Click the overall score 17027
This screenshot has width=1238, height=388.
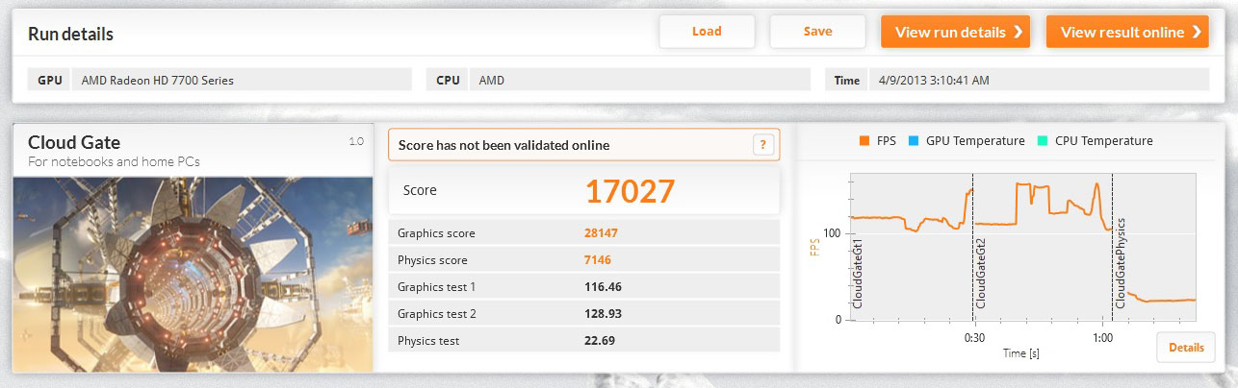631,191
